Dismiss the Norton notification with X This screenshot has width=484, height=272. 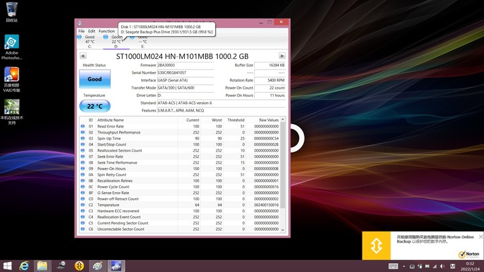[x=481, y=236]
